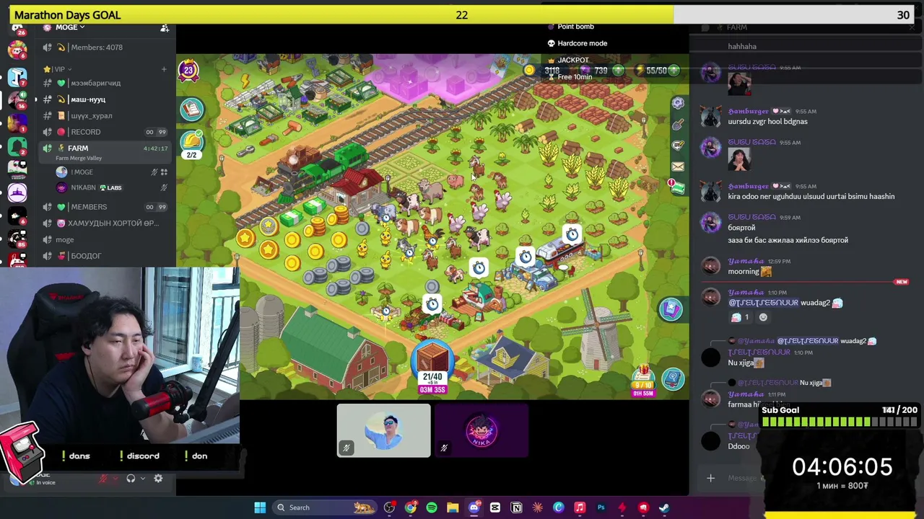Screen dimensions: 924x519
Task: Select the shovel tool in game sidebar
Action: 678,125
